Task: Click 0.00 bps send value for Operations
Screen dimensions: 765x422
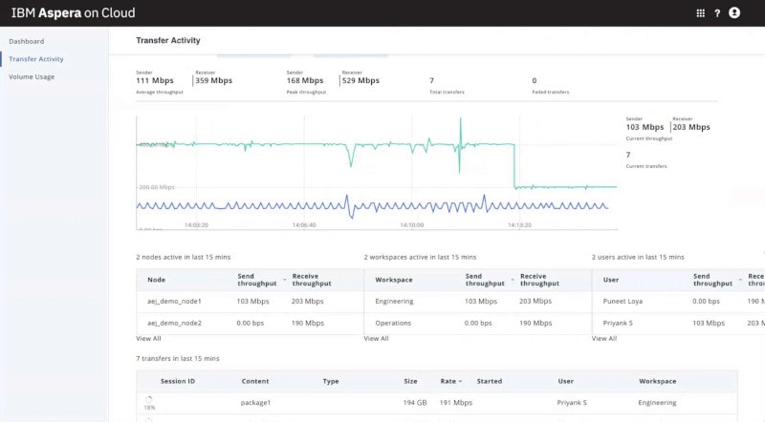Action: click(478, 323)
